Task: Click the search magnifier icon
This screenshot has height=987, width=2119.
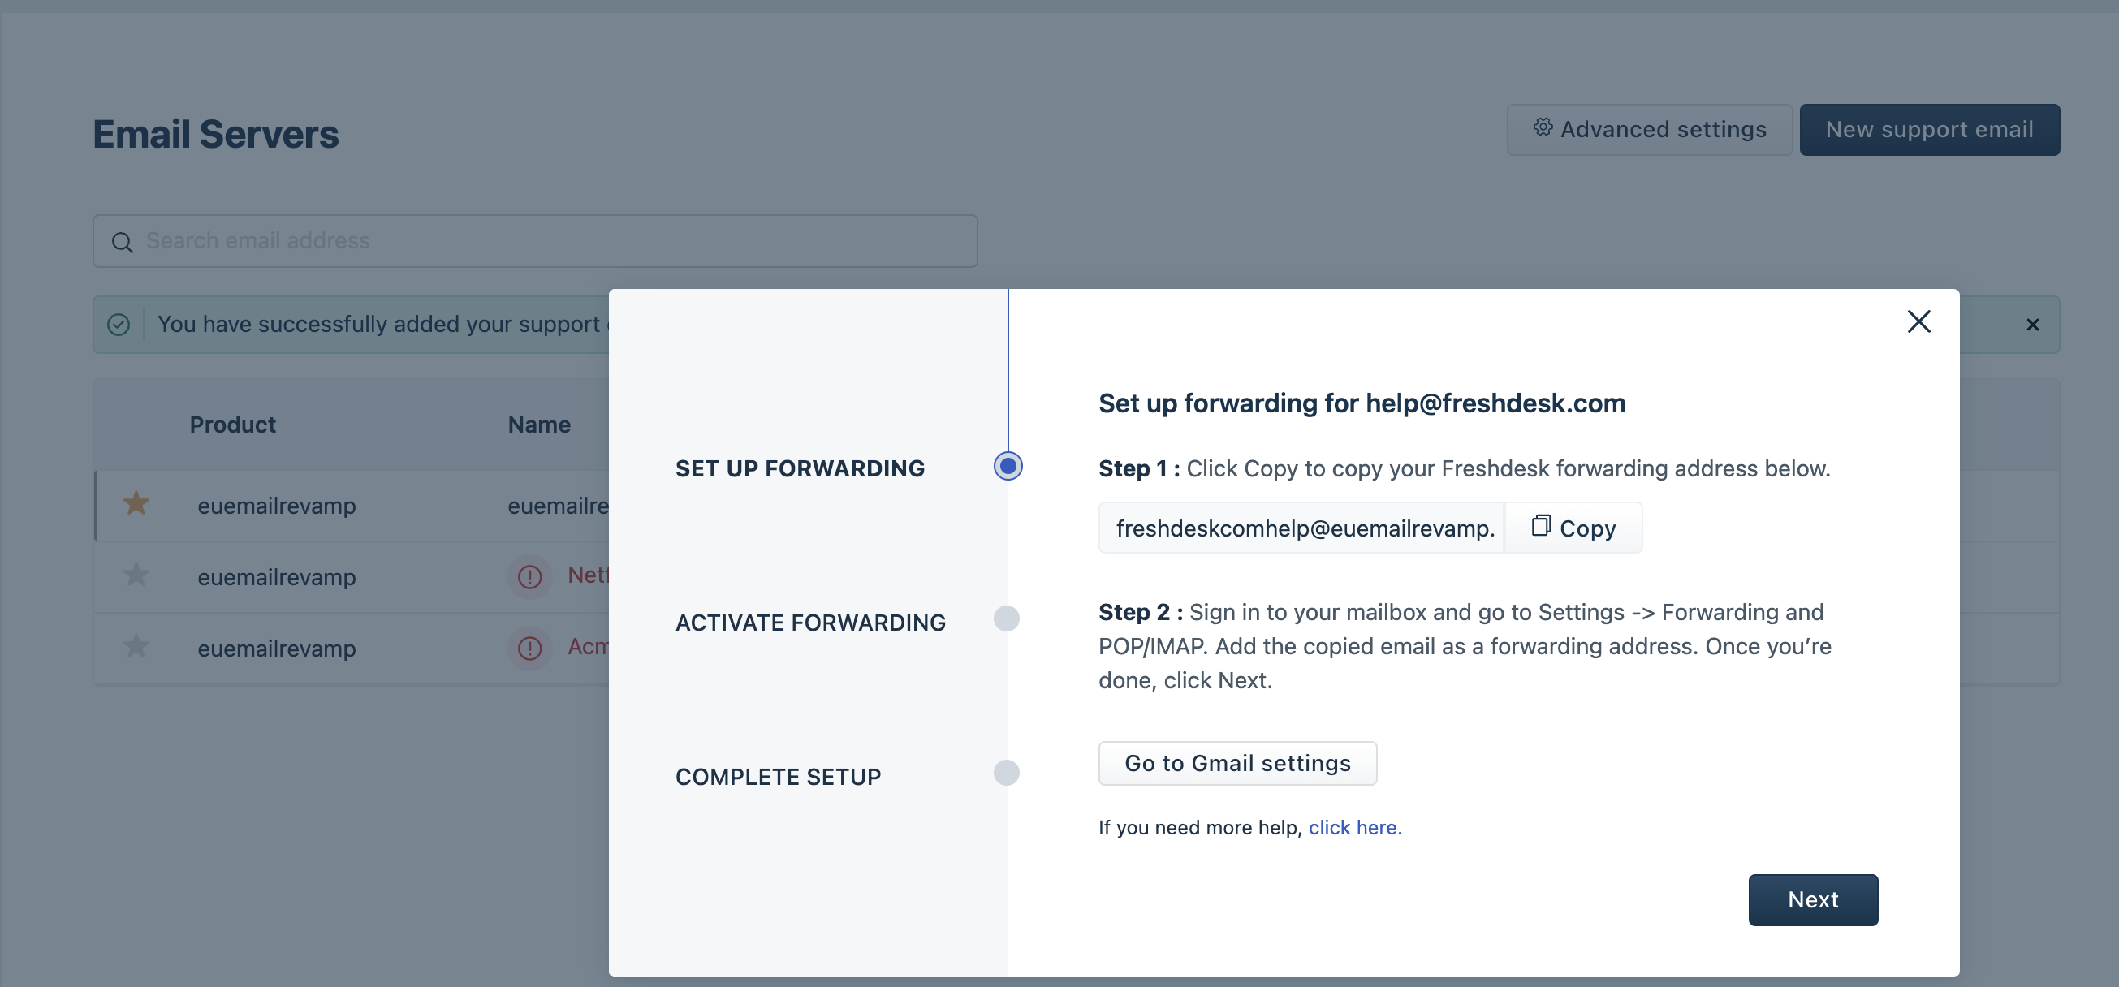Action: tap(122, 242)
